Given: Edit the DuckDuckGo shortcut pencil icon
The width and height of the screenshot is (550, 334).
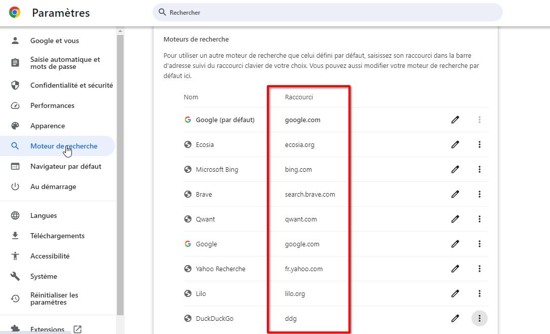Looking at the screenshot, I should click(x=455, y=318).
